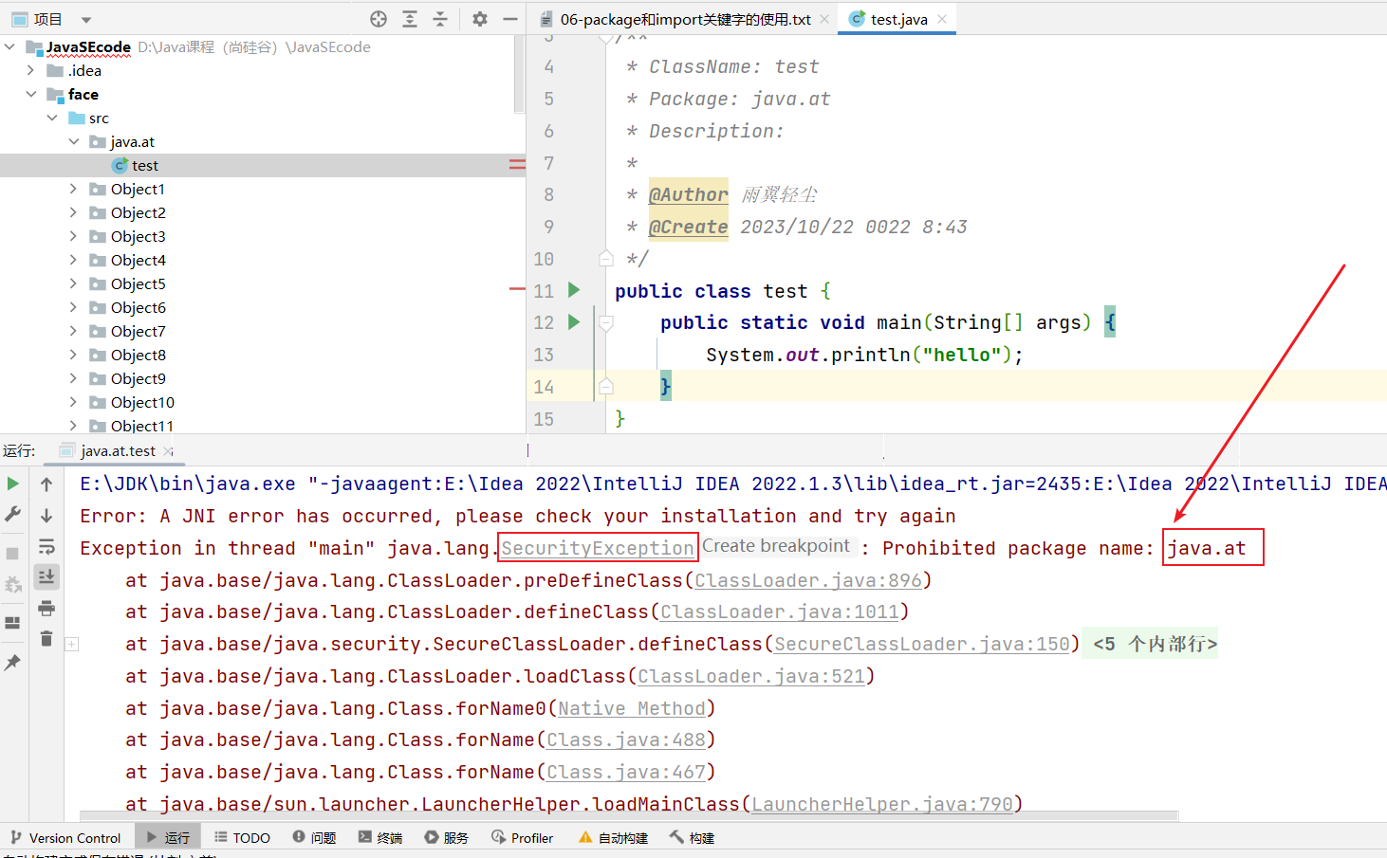The image size is (1387, 858).
Task: Open the TODO tool window
Action: [x=242, y=838]
